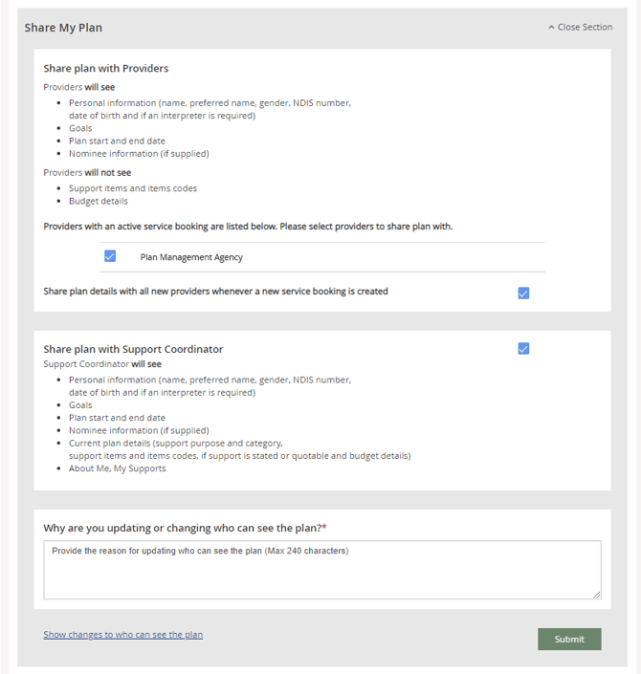Click 'Why are you updating' question label
This screenshot has width=641, height=674.
pyautogui.click(x=185, y=528)
